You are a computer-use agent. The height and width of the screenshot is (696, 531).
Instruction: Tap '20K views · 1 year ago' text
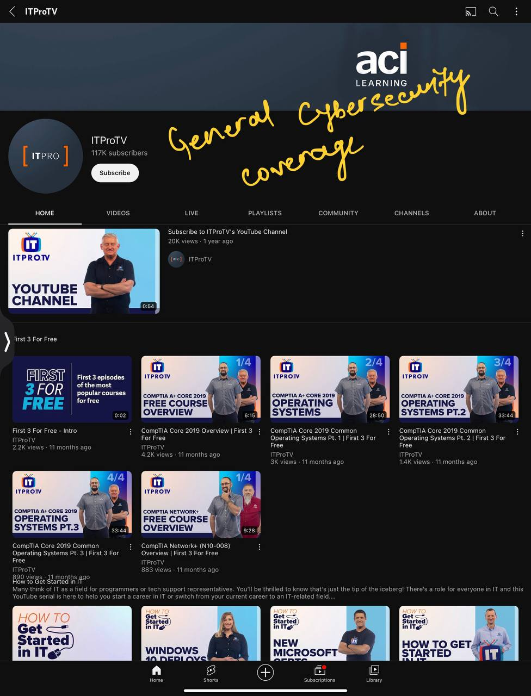tap(200, 241)
